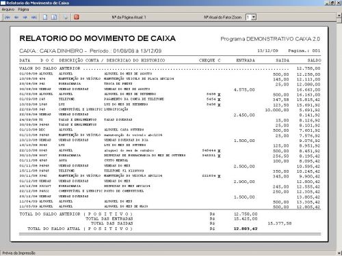Click the saldo value 5.691,92
Screen dimensions: 342x256
310,110
